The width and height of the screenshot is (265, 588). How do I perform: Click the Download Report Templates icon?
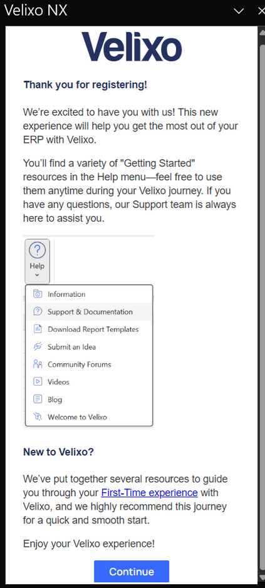click(x=38, y=329)
